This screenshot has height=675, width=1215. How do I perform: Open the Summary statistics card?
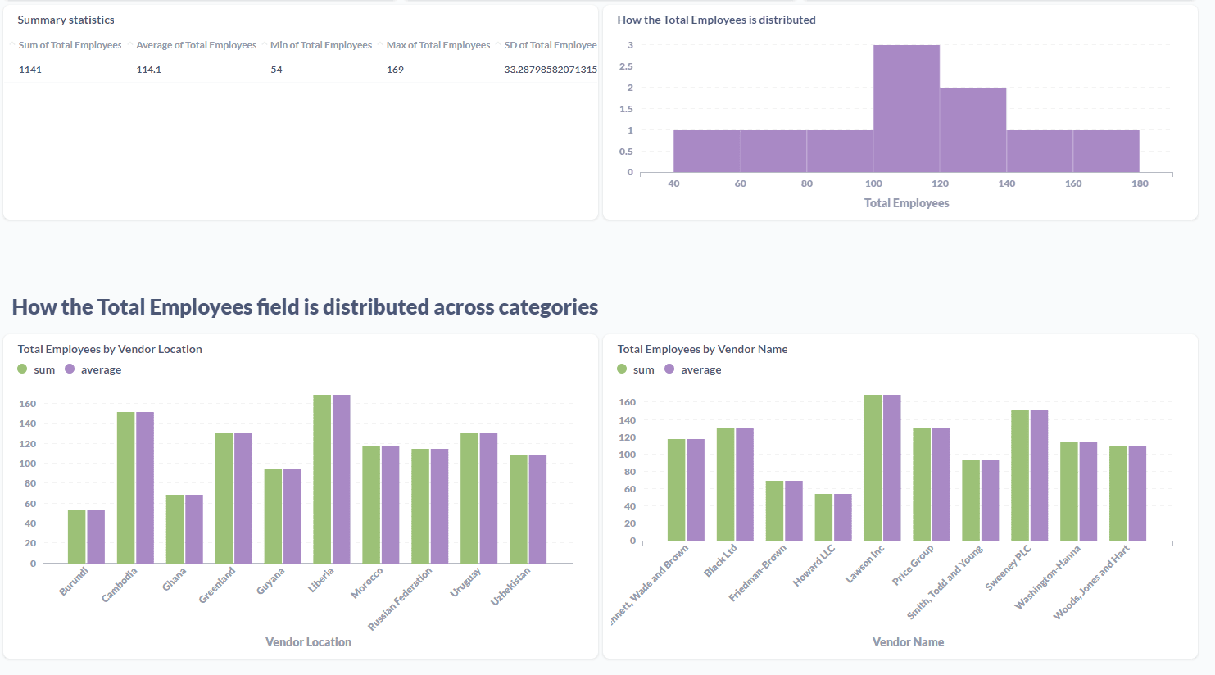63,19
